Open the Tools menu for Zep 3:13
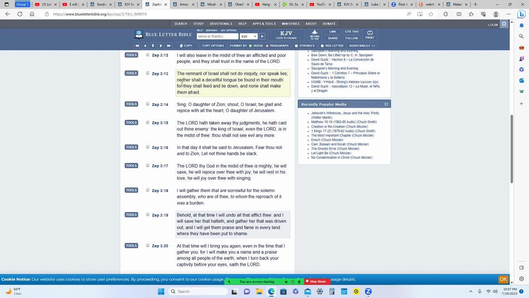Image resolution: width=529 pixels, height=298 pixels. coord(131,73)
